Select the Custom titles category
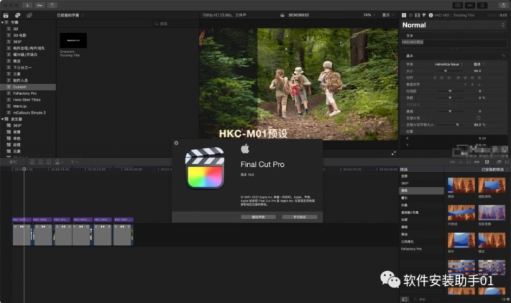 point(27,87)
